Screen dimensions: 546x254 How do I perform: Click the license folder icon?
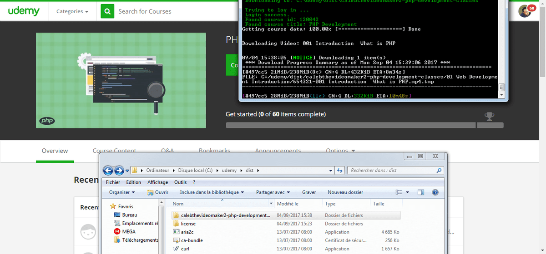(177, 224)
